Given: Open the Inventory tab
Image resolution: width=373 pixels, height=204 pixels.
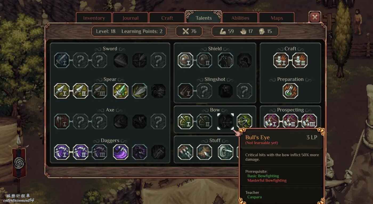Looking at the screenshot, I should coord(94,18).
